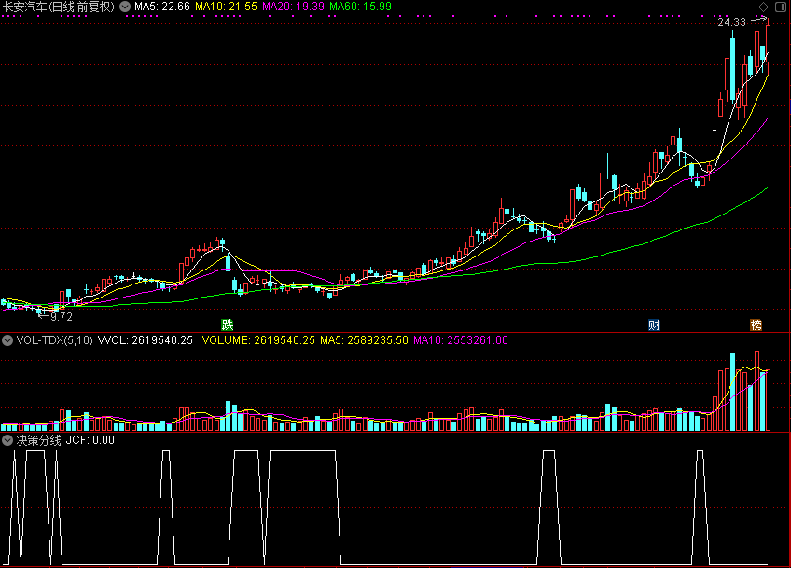Select the MA60: 15.99 label
Viewport: 791px width, 568px height.
coord(360,7)
